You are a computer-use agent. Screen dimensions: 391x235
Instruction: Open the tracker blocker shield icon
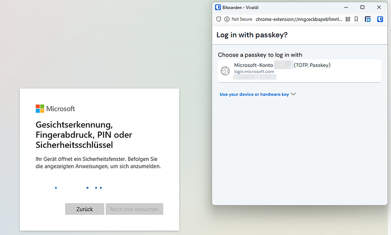point(219,19)
